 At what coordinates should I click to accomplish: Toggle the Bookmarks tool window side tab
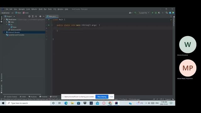[1, 89]
